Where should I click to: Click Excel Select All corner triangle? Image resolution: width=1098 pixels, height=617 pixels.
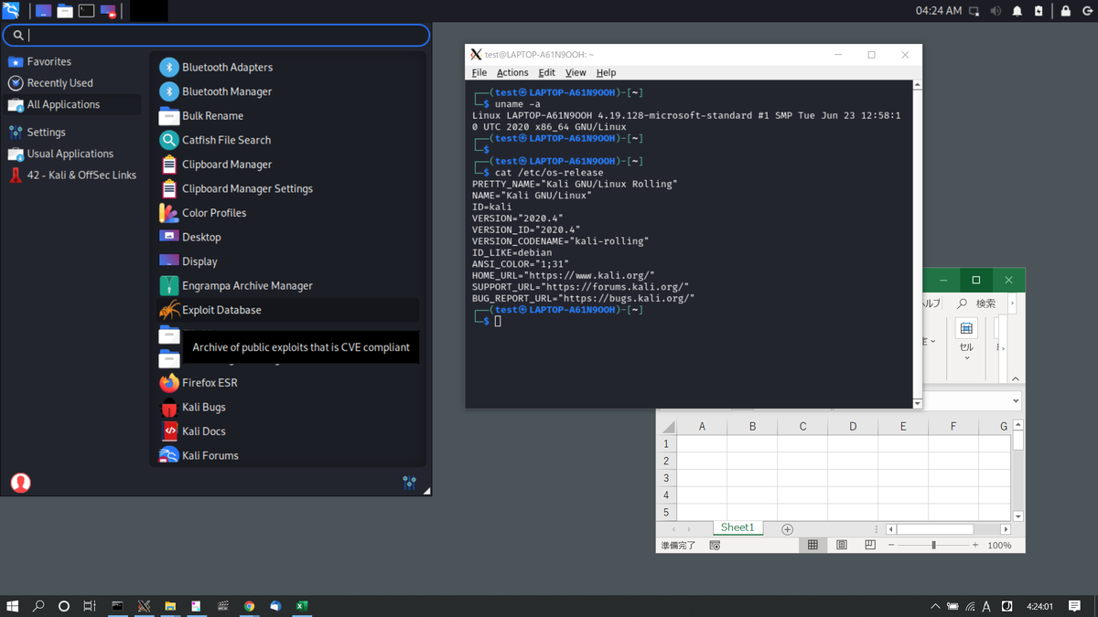click(668, 426)
